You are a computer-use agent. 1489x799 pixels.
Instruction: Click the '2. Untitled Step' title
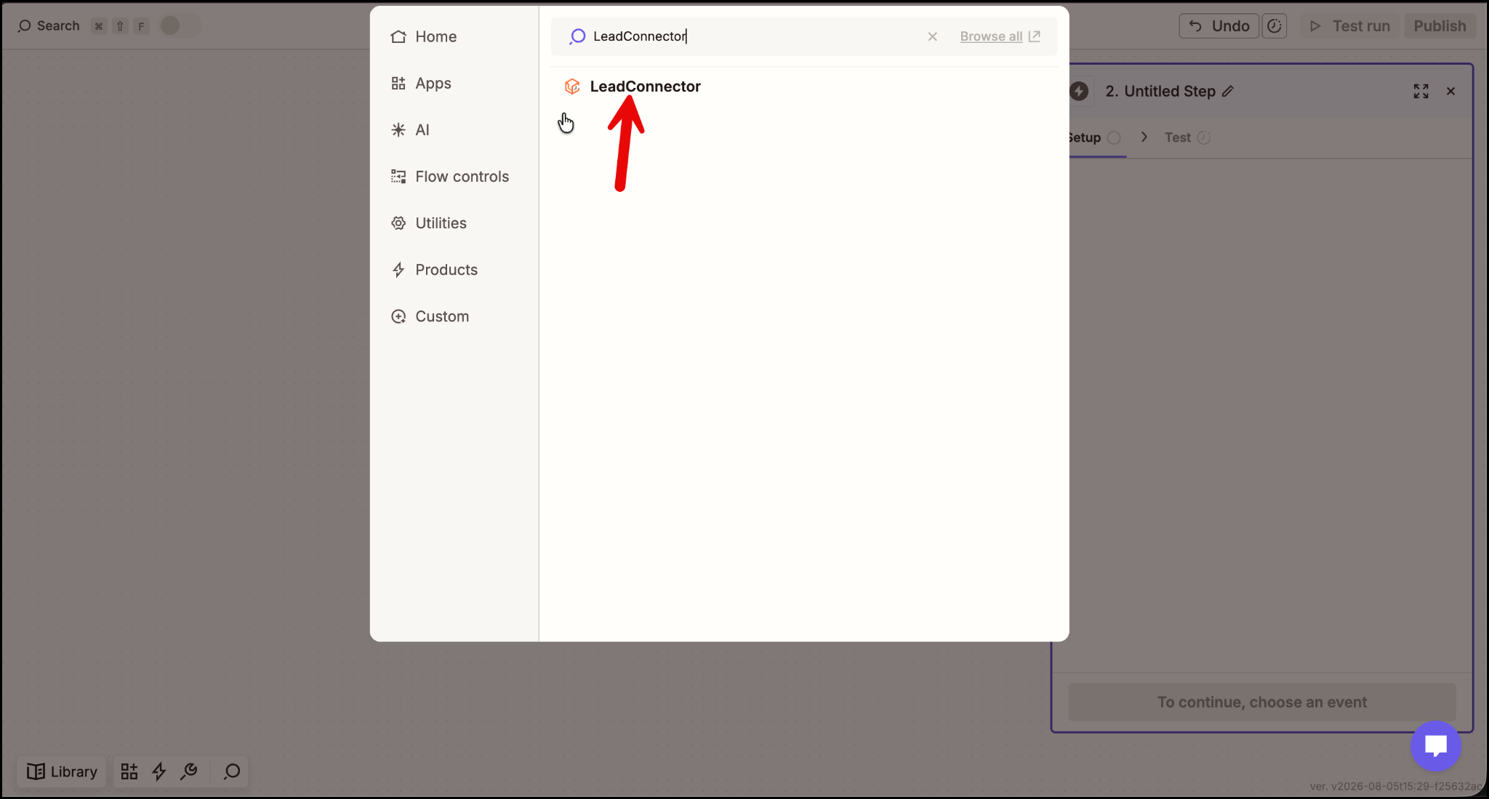point(1160,91)
